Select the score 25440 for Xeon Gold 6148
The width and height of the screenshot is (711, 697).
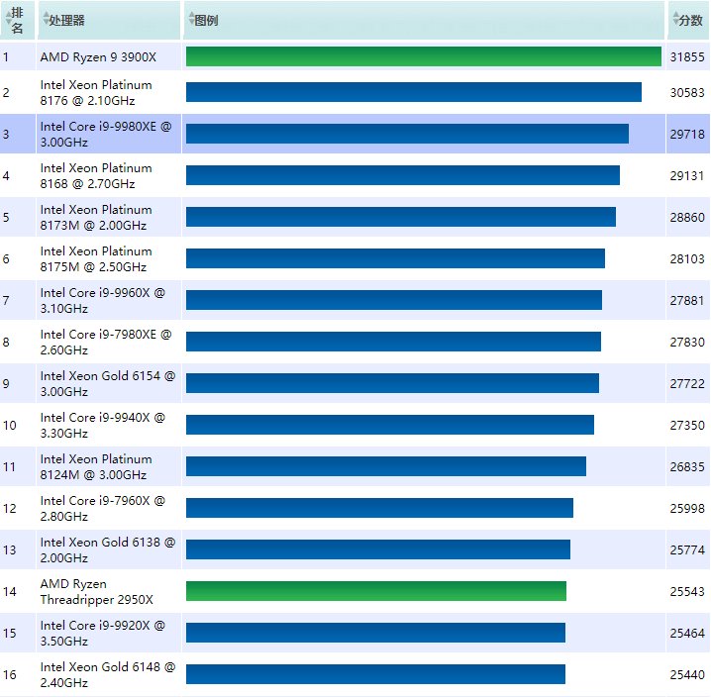686,675
